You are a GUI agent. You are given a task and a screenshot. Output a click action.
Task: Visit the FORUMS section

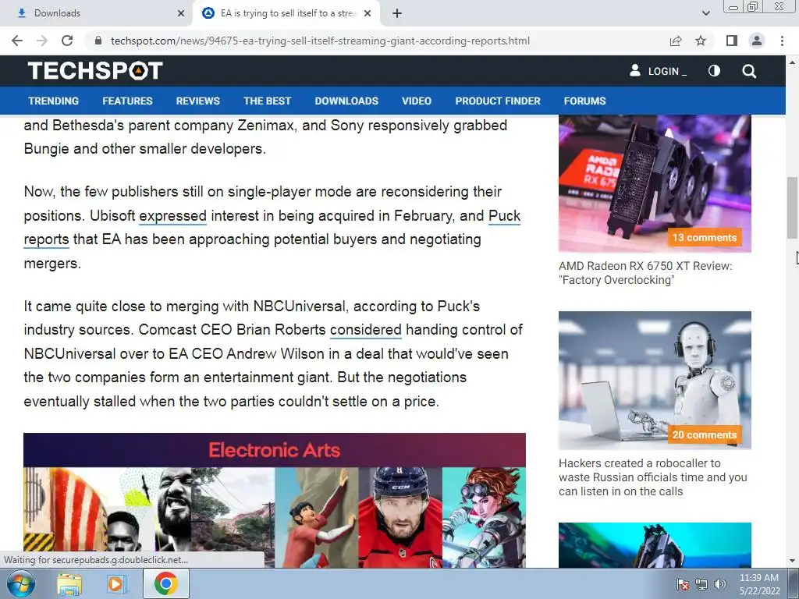(584, 101)
